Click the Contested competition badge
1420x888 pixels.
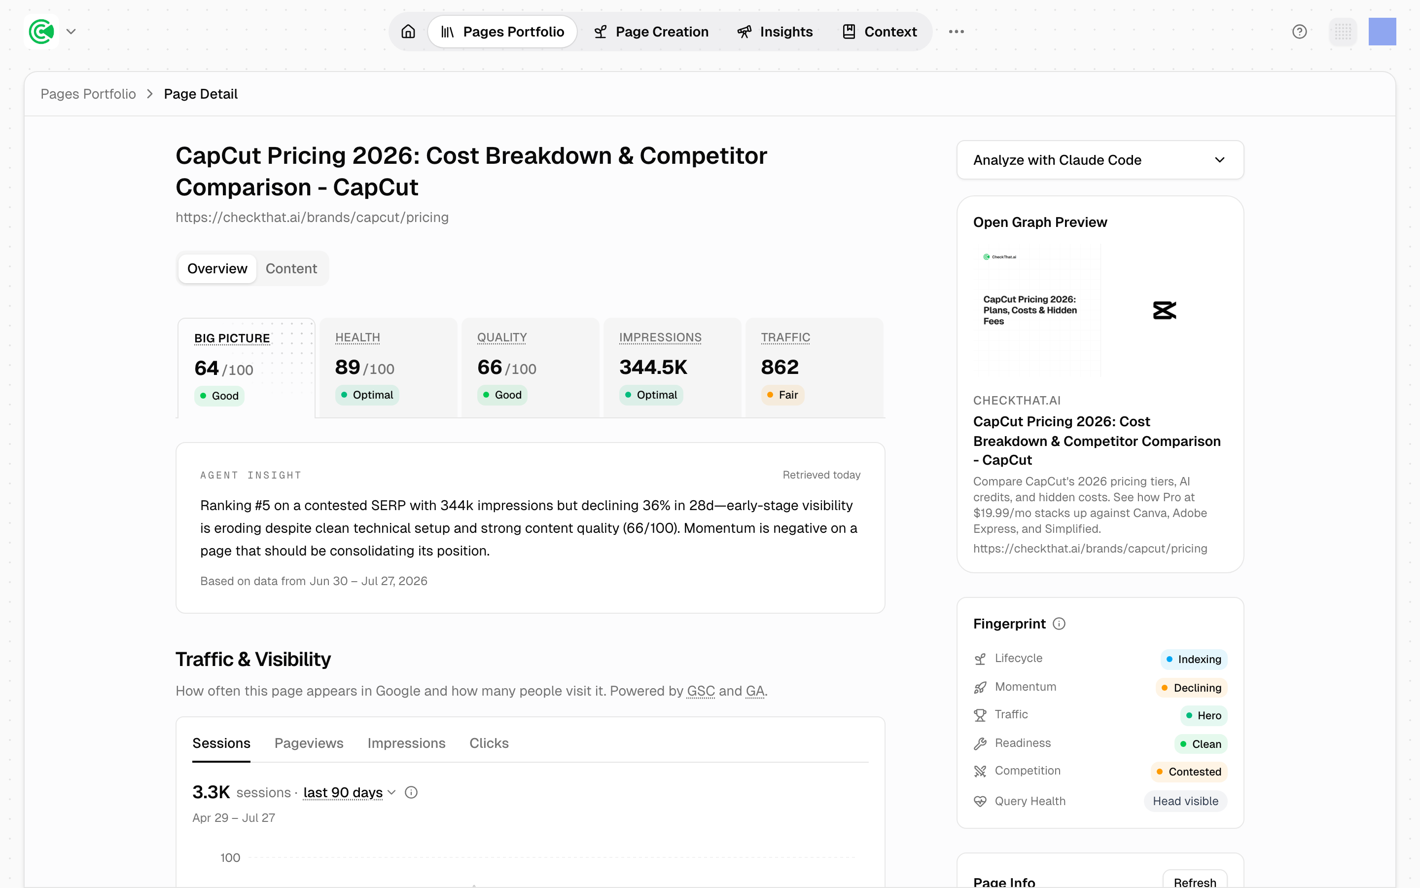[x=1189, y=772]
